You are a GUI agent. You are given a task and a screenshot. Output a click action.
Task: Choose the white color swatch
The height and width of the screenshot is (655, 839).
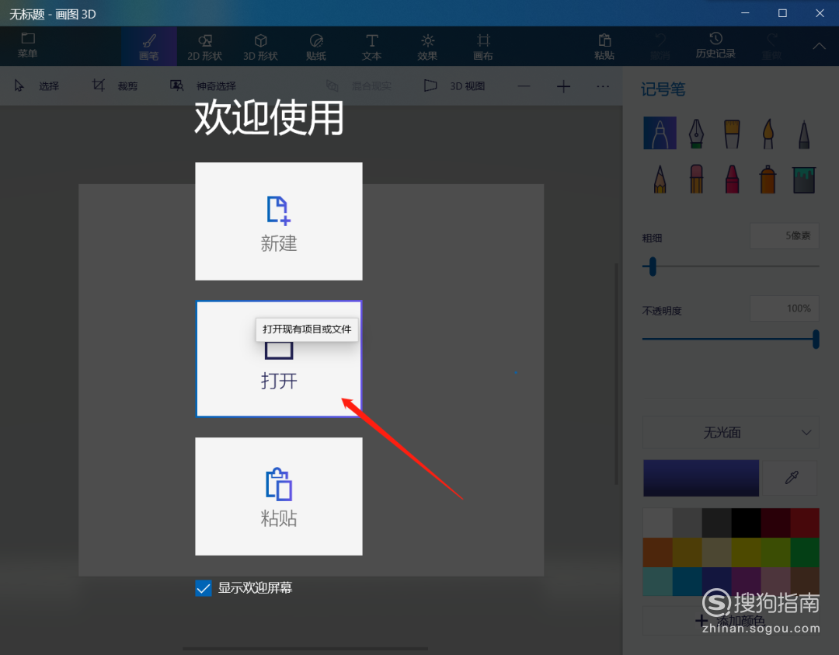(658, 523)
